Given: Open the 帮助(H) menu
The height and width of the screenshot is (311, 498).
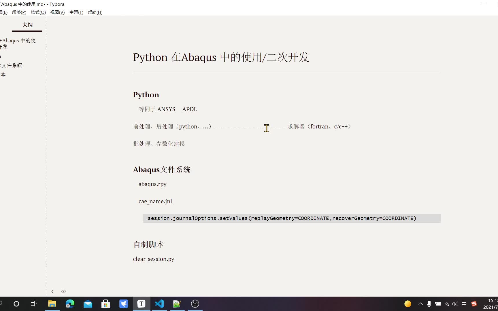Looking at the screenshot, I should coord(95,12).
